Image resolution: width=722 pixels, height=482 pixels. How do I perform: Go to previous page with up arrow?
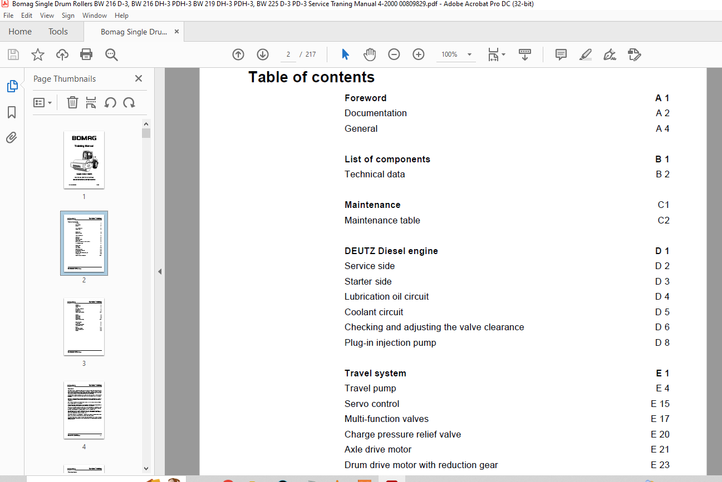238,54
